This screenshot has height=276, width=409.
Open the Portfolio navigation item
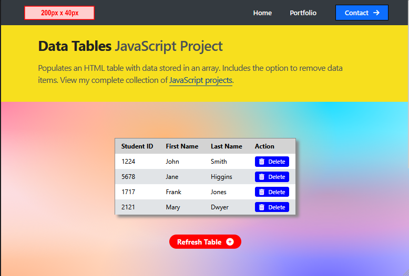pyautogui.click(x=303, y=13)
